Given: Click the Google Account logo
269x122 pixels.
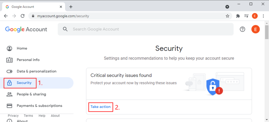Looking at the screenshot, I should click(x=26, y=29).
